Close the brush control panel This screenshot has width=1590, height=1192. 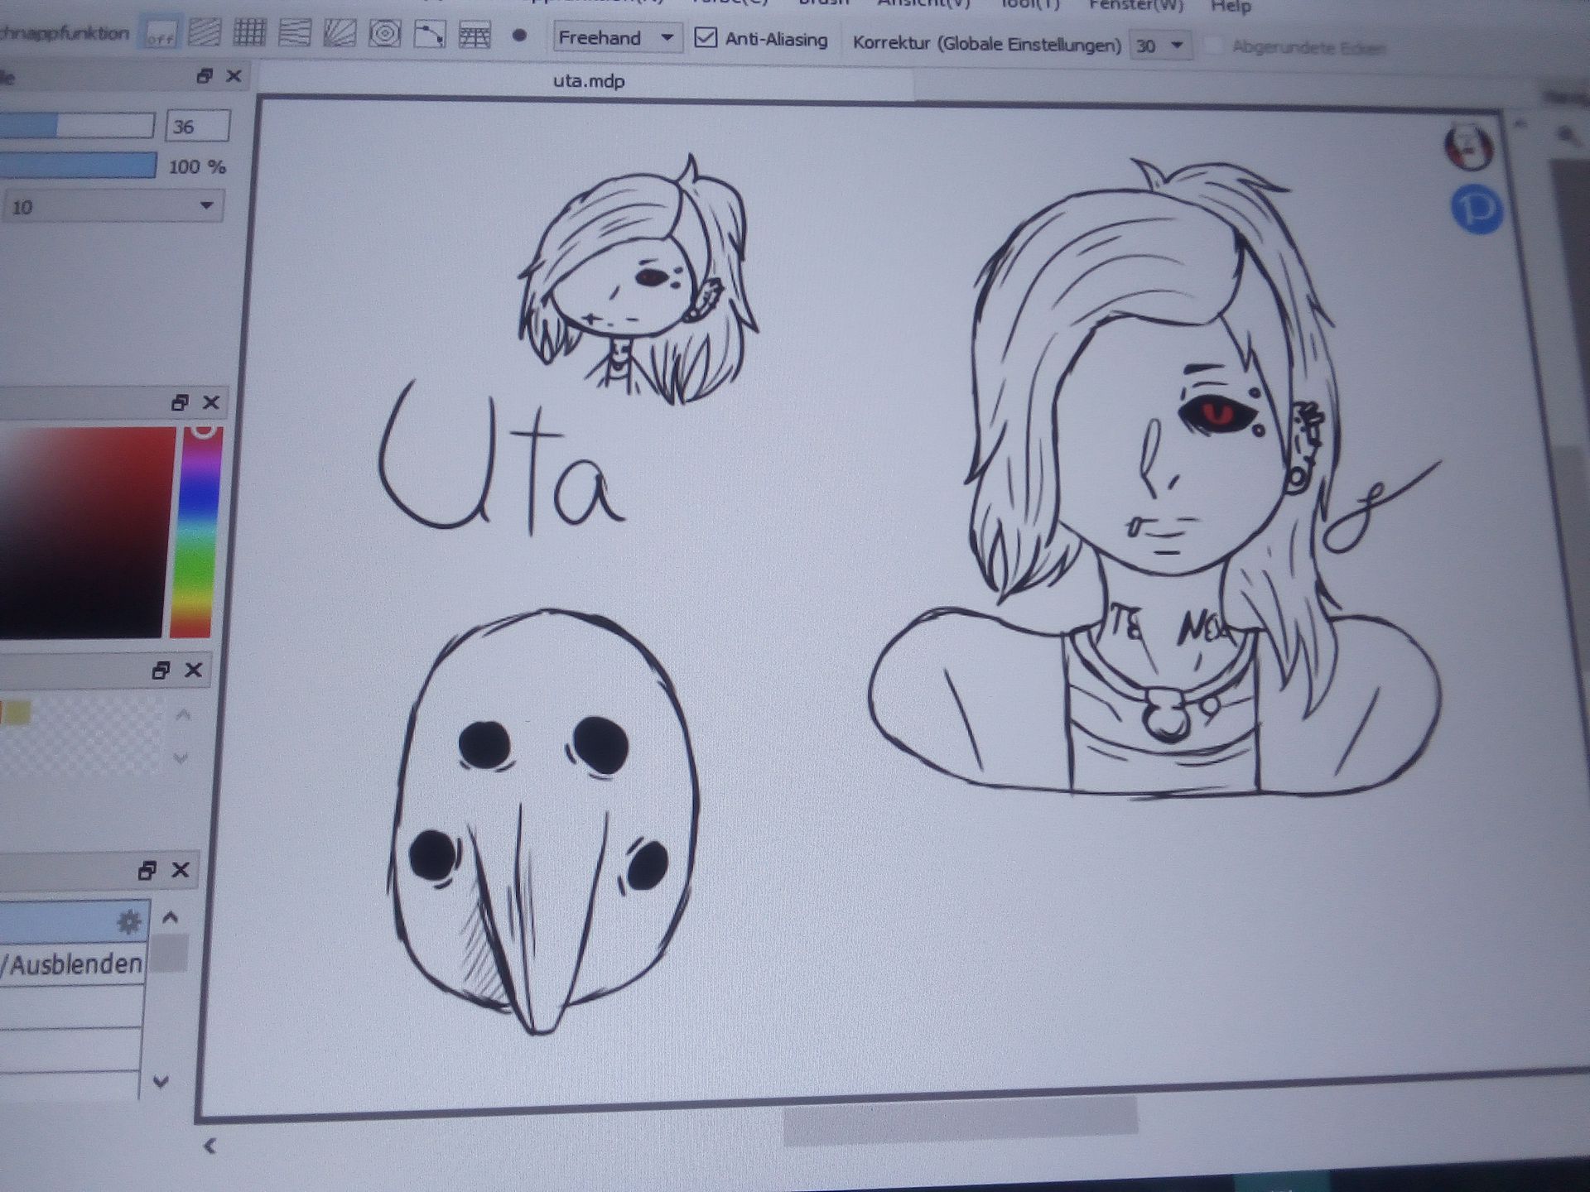point(234,76)
